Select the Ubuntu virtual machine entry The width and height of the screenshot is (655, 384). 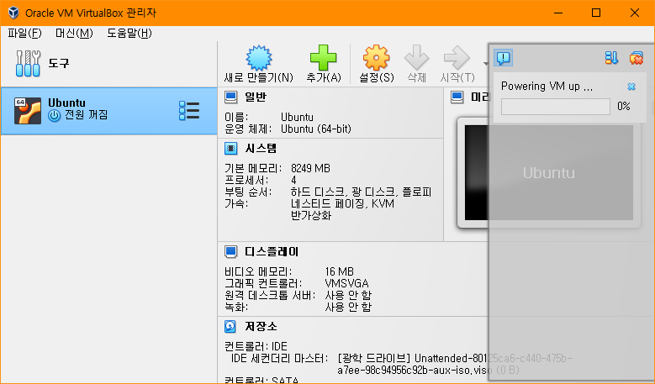tap(108, 111)
